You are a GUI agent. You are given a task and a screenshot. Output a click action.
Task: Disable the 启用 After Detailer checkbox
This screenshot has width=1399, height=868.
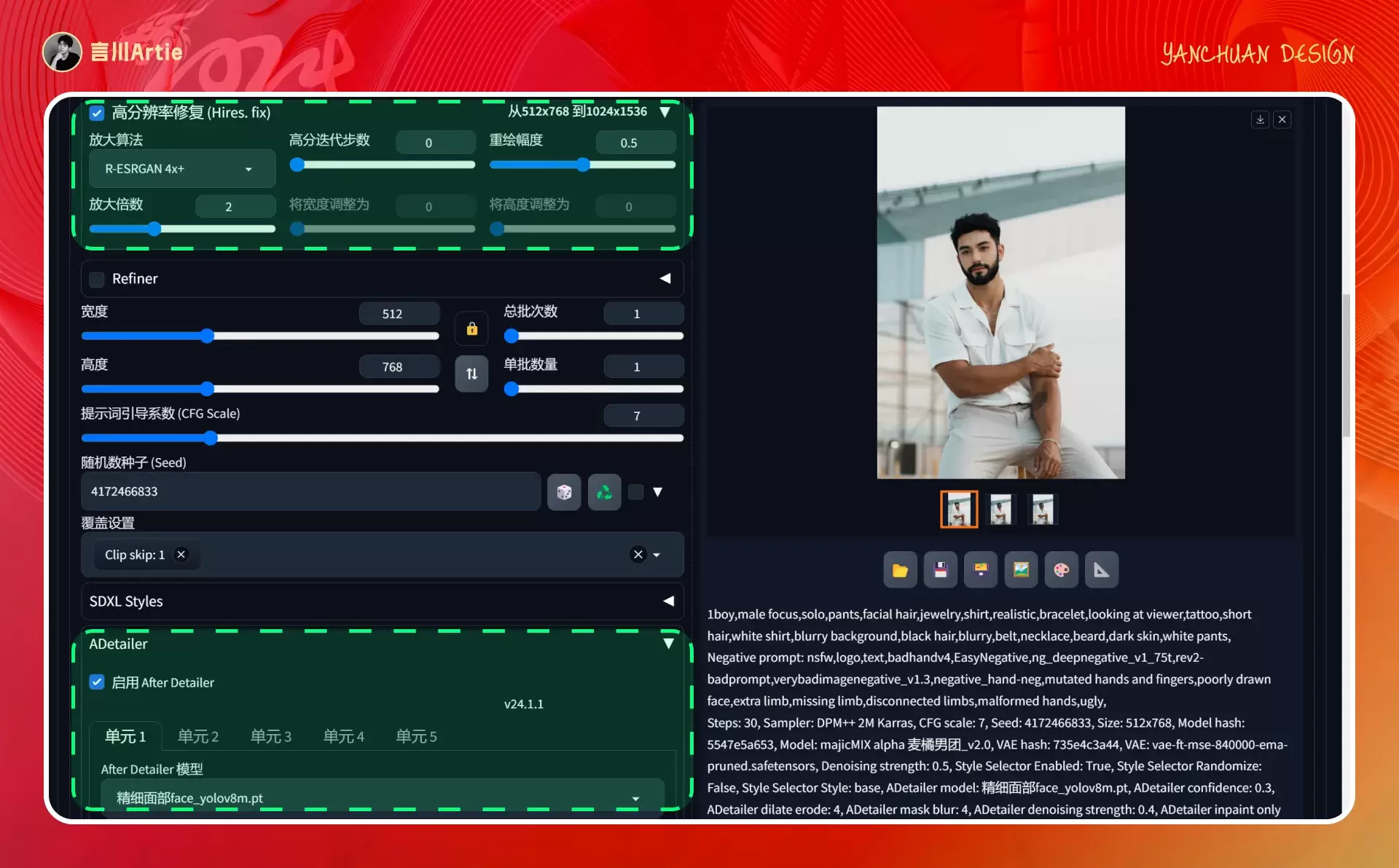click(x=97, y=682)
